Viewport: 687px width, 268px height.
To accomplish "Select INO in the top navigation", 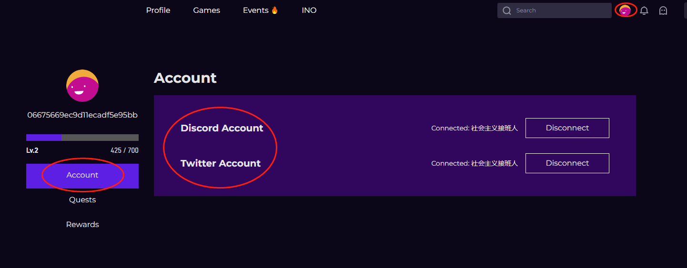I will coord(309,10).
